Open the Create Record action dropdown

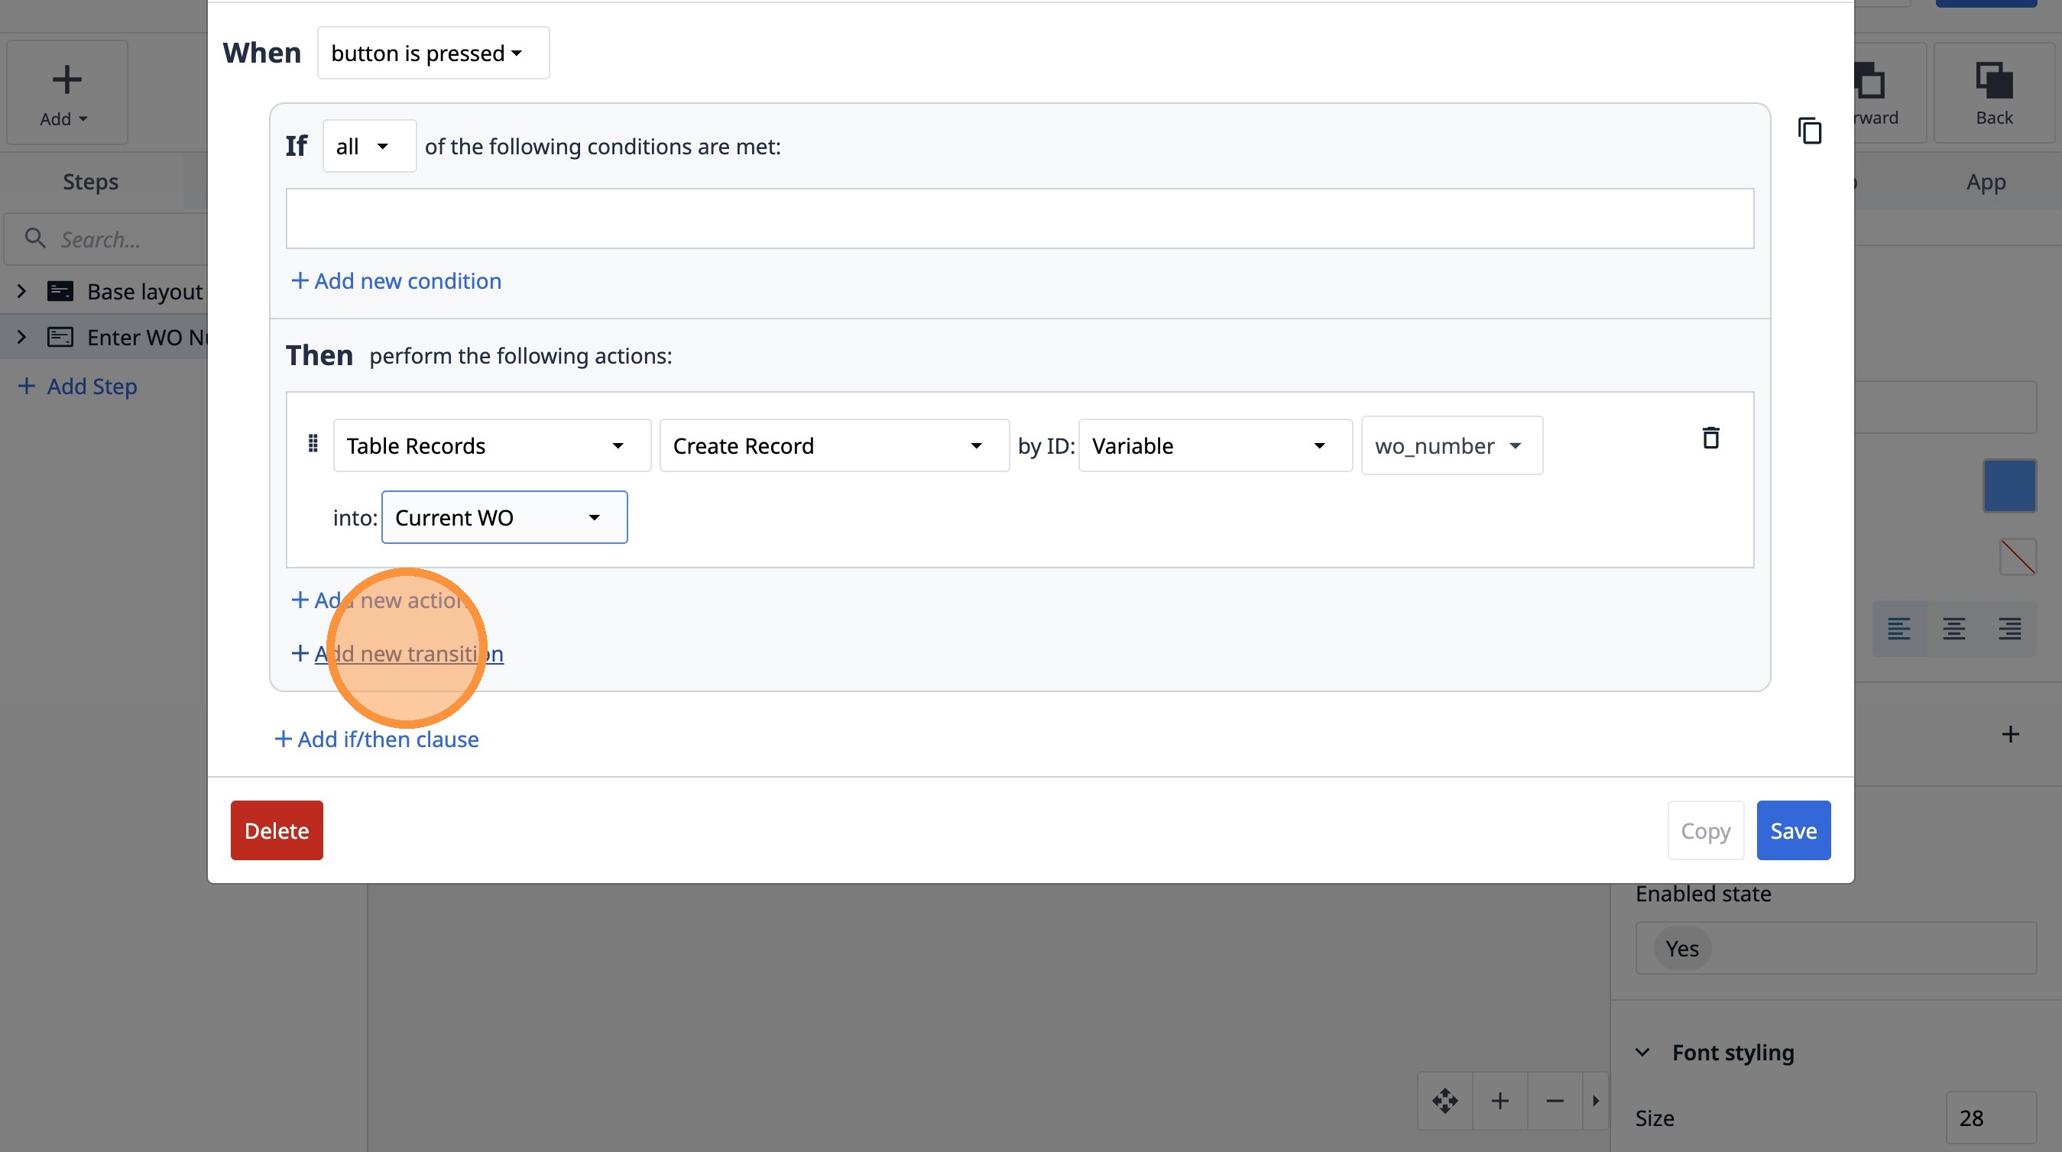[833, 445]
